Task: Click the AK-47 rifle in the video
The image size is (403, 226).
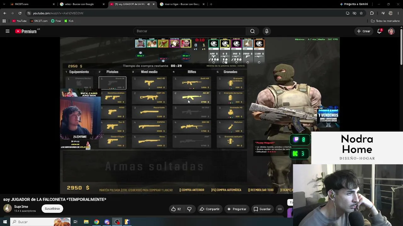Action: (192, 98)
